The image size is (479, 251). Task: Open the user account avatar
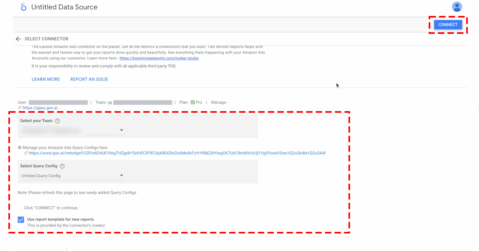457,7
